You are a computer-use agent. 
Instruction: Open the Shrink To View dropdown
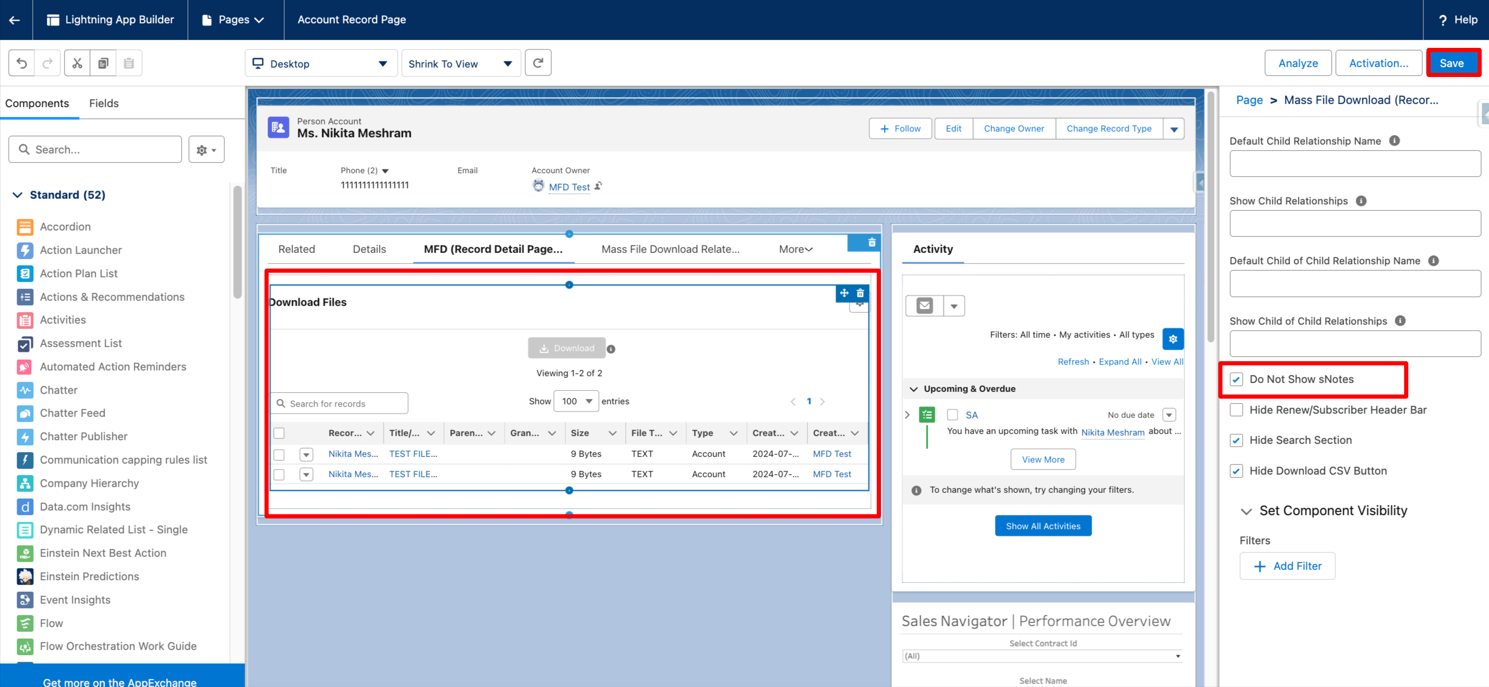click(x=460, y=63)
